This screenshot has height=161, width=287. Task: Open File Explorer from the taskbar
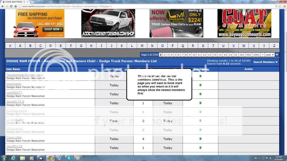click(x=22, y=158)
